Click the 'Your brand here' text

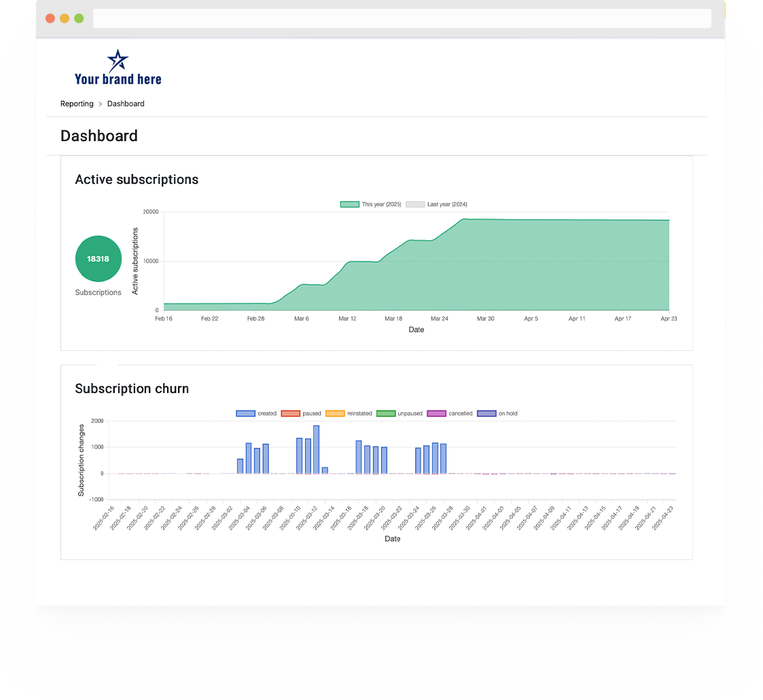point(118,79)
